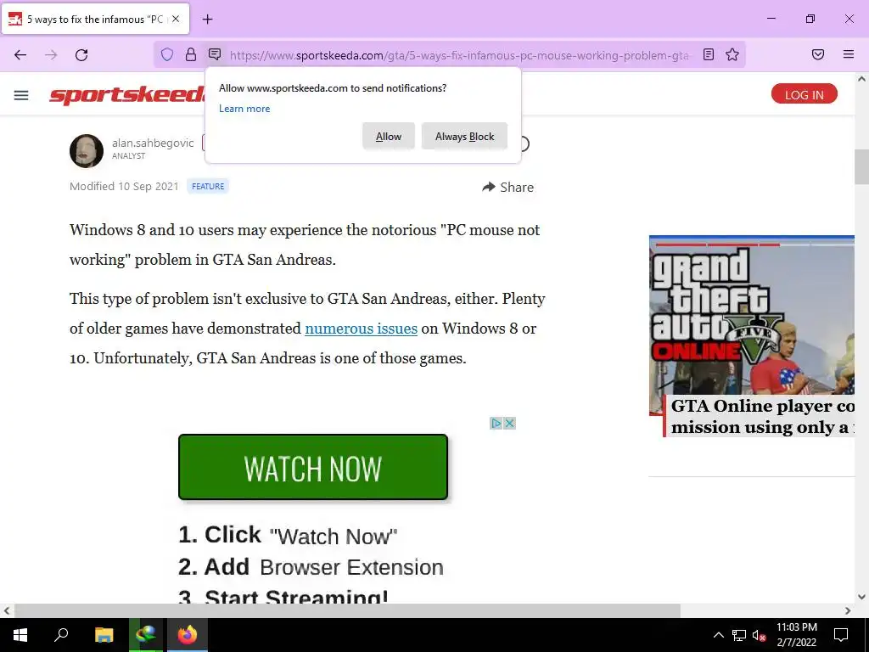Click the padlock site security icon
869x652 pixels.
[191, 54]
